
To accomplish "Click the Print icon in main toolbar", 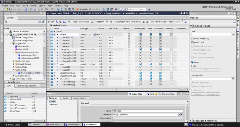I will (x=26, y=9).
